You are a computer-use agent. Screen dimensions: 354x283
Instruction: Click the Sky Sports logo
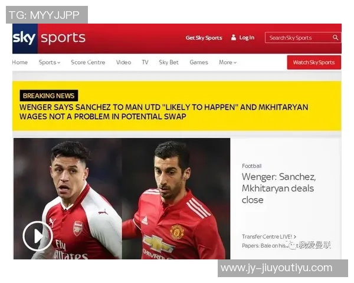(x=49, y=38)
